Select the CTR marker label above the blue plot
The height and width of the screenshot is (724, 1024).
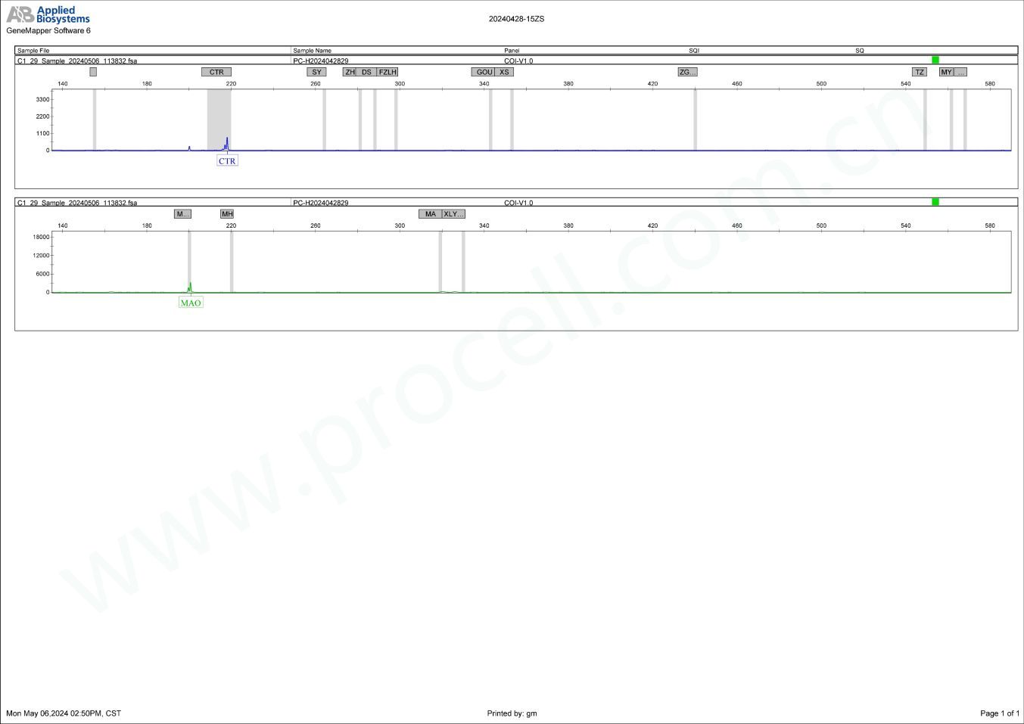point(216,72)
